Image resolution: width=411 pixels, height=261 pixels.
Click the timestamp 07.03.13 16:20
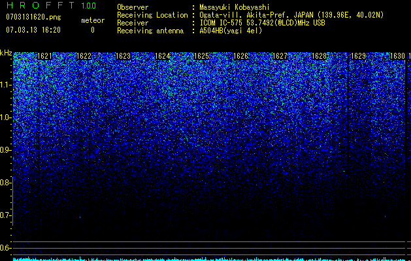(x=33, y=30)
